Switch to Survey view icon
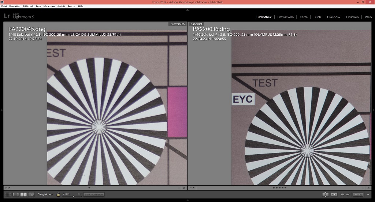The height and width of the screenshot is (202, 375). point(31,195)
